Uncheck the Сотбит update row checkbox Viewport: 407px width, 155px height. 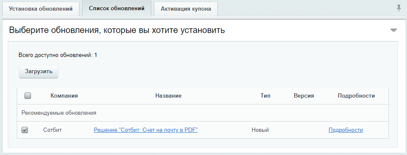pos(24,130)
